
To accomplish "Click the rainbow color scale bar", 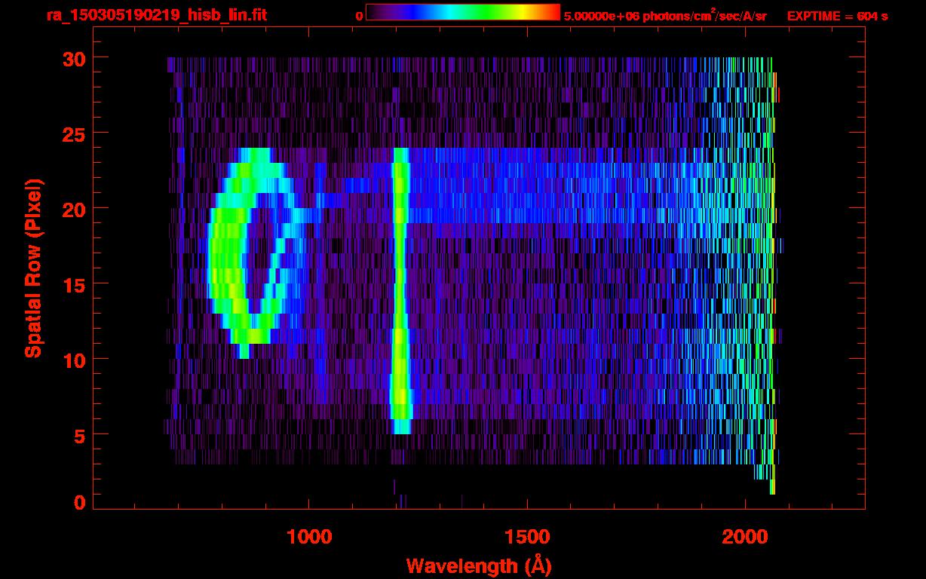I will [x=463, y=13].
